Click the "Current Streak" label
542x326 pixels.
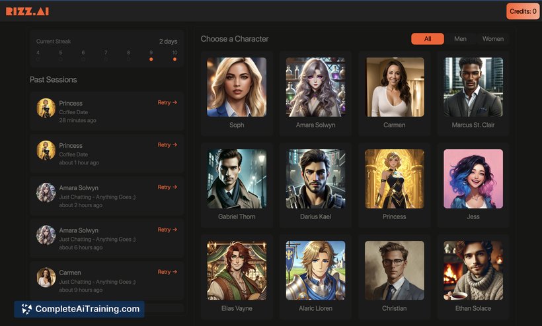(x=54, y=42)
